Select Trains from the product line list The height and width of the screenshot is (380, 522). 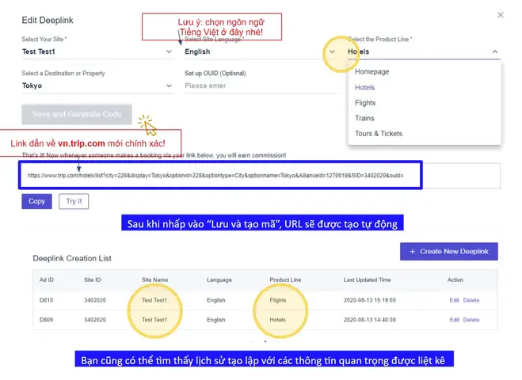tap(364, 118)
